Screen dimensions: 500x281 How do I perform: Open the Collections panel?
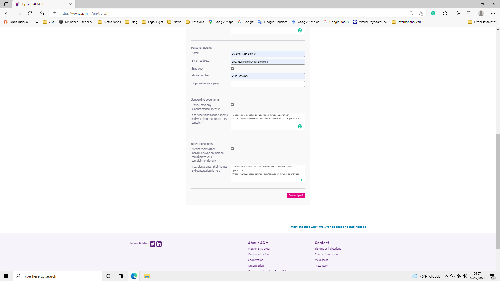coord(469,13)
